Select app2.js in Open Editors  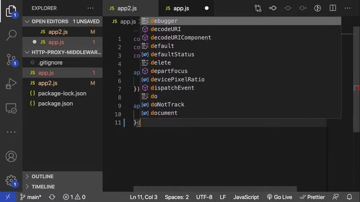click(62, 32)
